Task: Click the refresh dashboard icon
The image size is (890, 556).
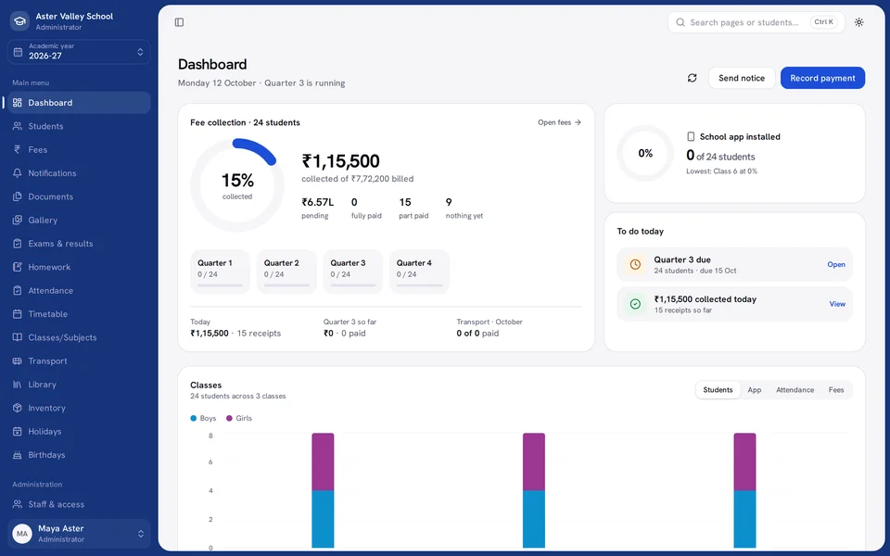Action: click(692, 78)
